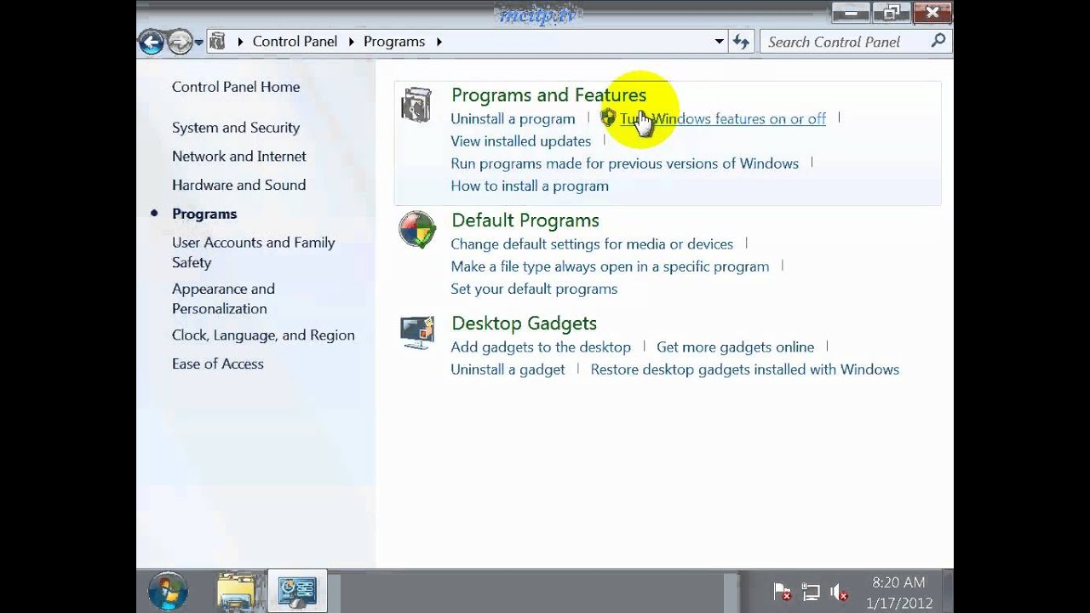
Task: Select Control Panel in the address breadcrumb
Action: click(x=295, y=41)
